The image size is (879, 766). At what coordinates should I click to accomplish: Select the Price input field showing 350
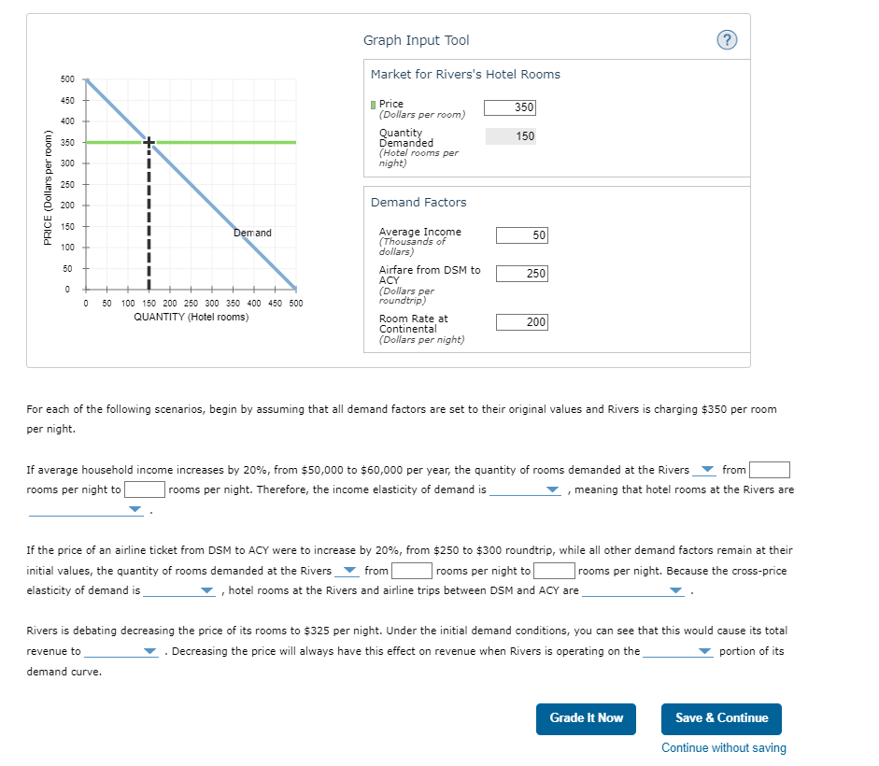click(x=510, y=107)
